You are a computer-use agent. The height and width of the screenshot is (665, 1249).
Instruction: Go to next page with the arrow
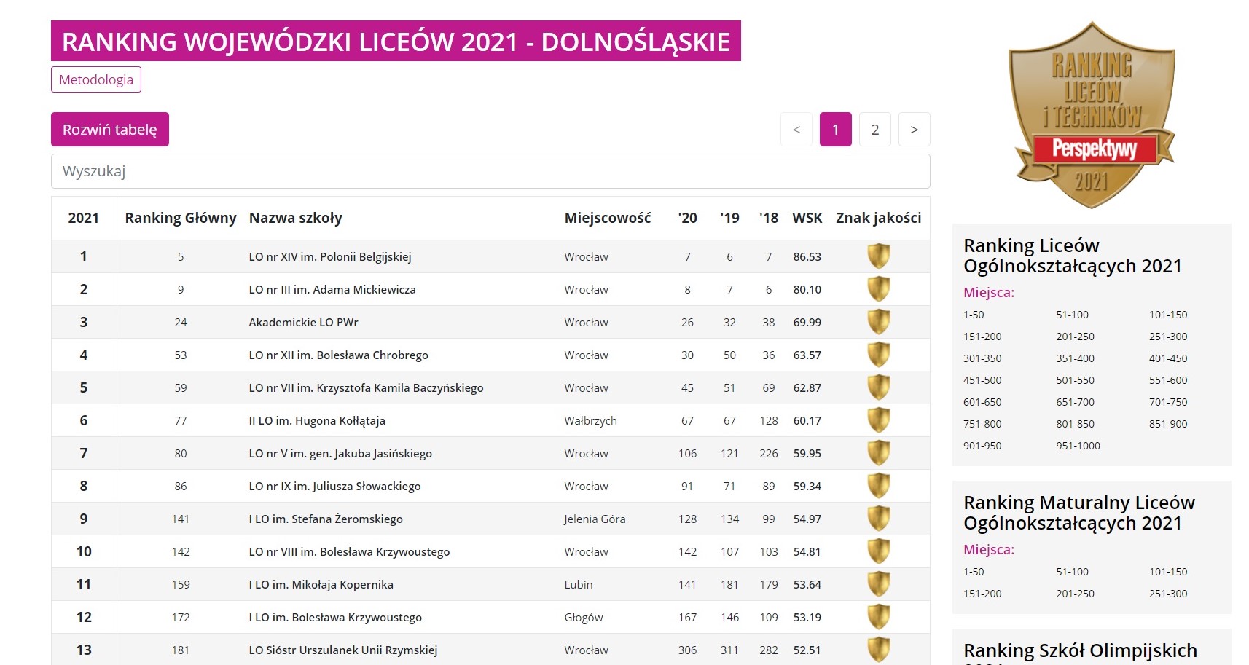pos(914,129)
